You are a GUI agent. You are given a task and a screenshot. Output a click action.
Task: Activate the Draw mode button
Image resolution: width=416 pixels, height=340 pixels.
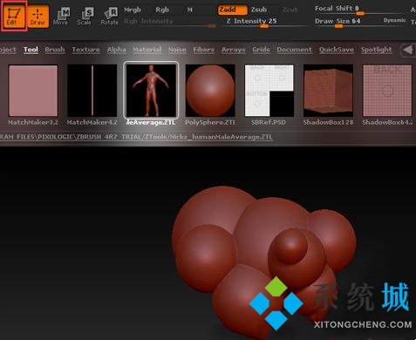click(x=38, y=16)
